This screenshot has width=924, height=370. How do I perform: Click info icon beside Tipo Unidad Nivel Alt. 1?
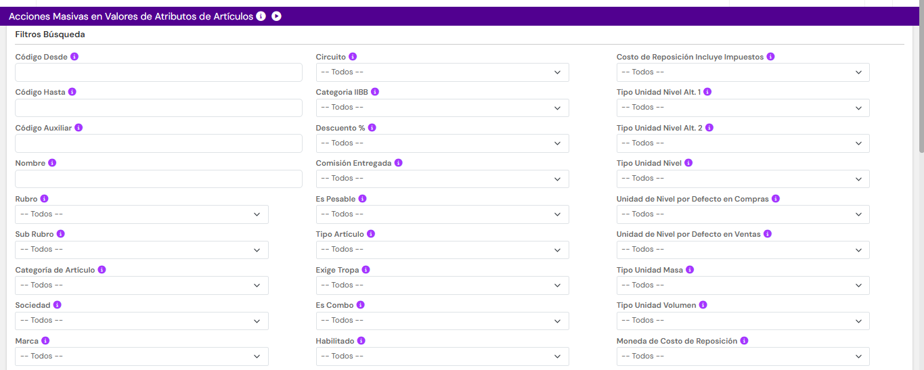[x=707, y=92]
